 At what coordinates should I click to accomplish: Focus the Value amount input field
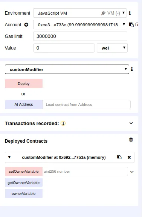(x=64, y=48)
